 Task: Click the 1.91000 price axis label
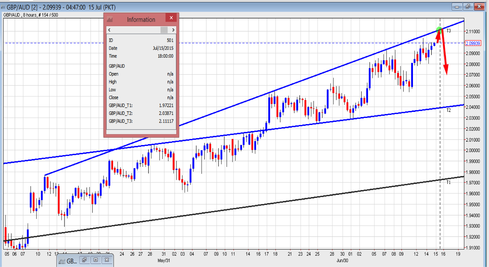pos(473,248)
